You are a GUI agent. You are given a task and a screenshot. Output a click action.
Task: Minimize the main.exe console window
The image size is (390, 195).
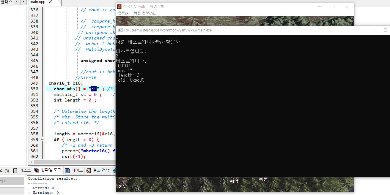(372, 30)
